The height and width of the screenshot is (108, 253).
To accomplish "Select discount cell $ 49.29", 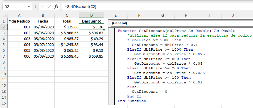I will pyautogui.click(x=91, y=39).
